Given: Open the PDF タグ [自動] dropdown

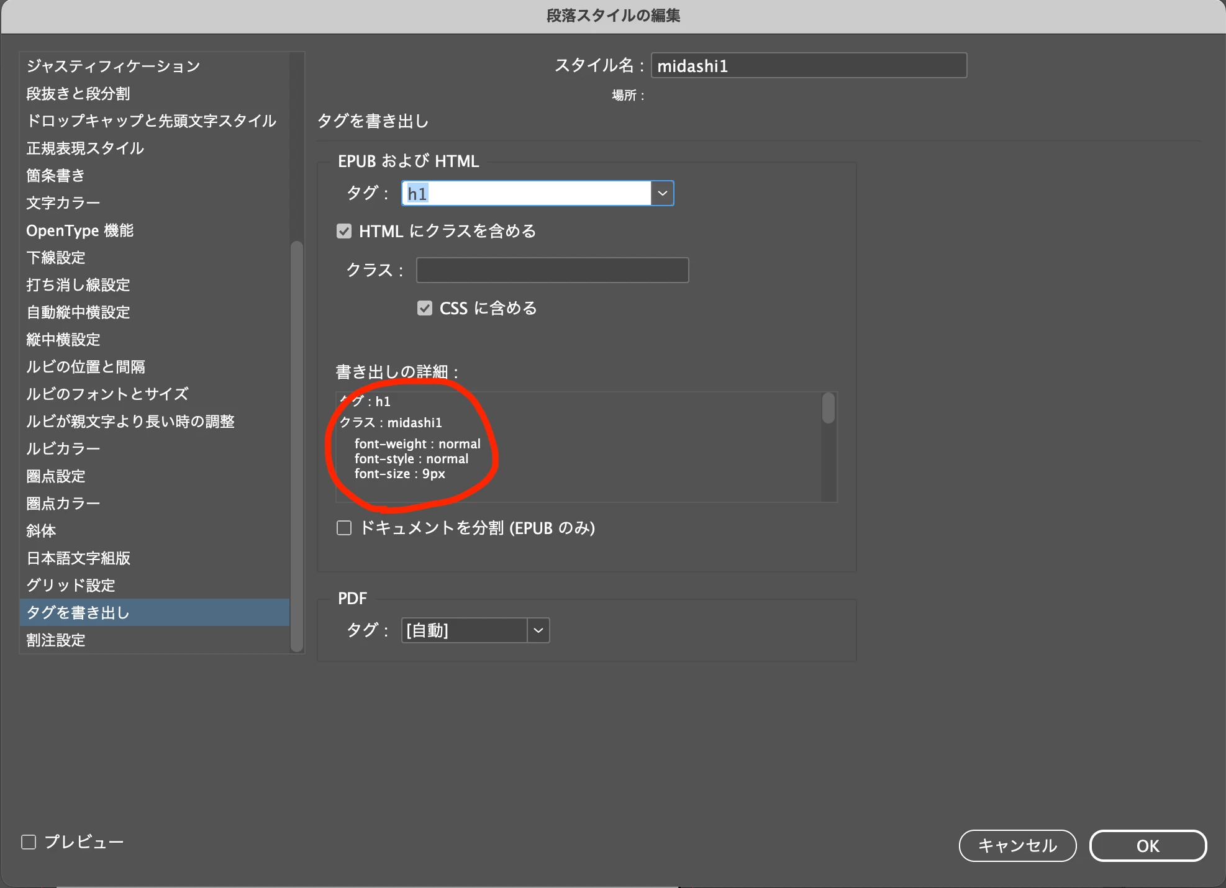Looking at the screenshot, I should point(538,631).
